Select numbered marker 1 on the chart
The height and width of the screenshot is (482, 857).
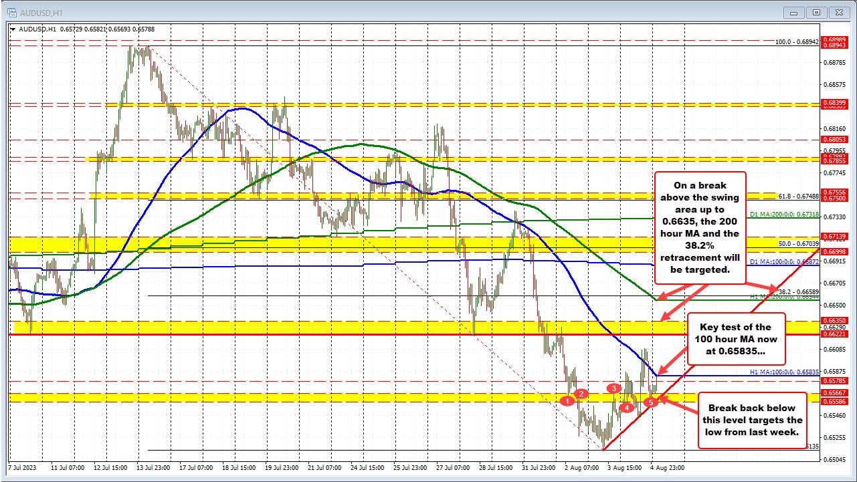click(567, 400)
